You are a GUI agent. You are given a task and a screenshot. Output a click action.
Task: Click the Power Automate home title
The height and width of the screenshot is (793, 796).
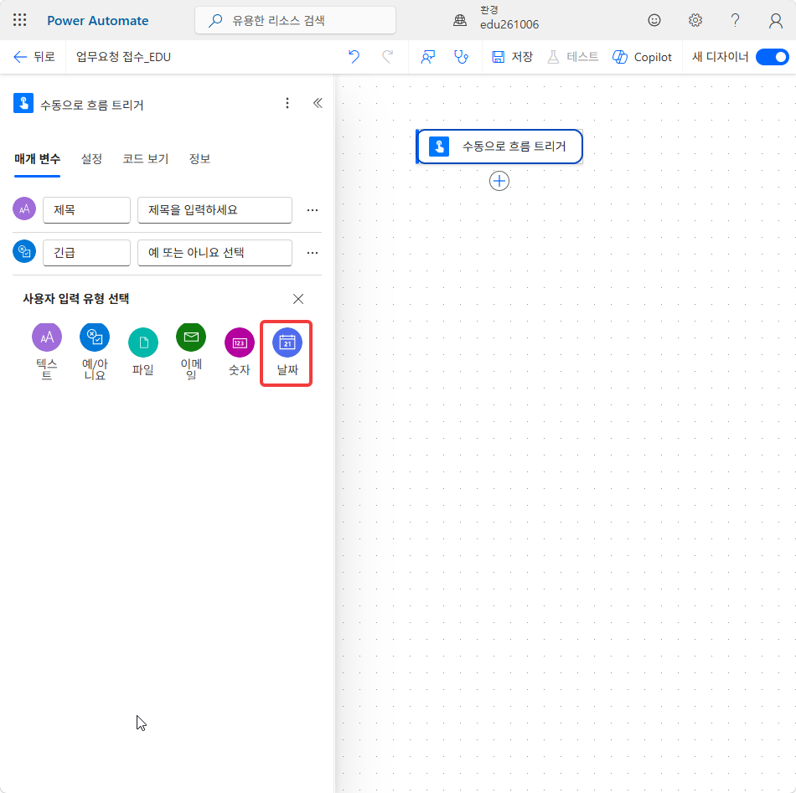(97, 21)
